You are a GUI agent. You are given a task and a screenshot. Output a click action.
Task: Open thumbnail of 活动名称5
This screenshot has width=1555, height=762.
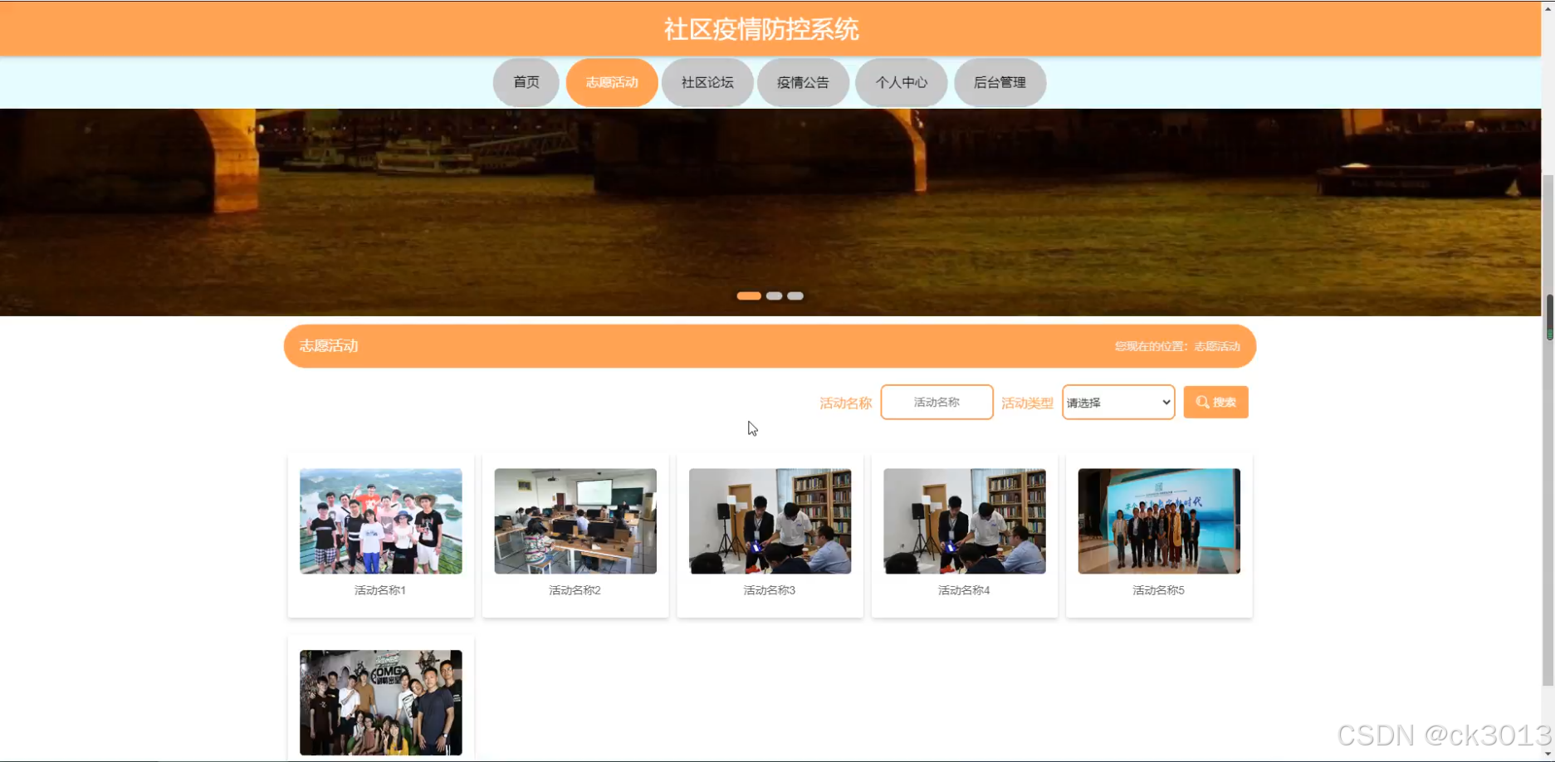pyautogui.click(x=1159, y=520)
